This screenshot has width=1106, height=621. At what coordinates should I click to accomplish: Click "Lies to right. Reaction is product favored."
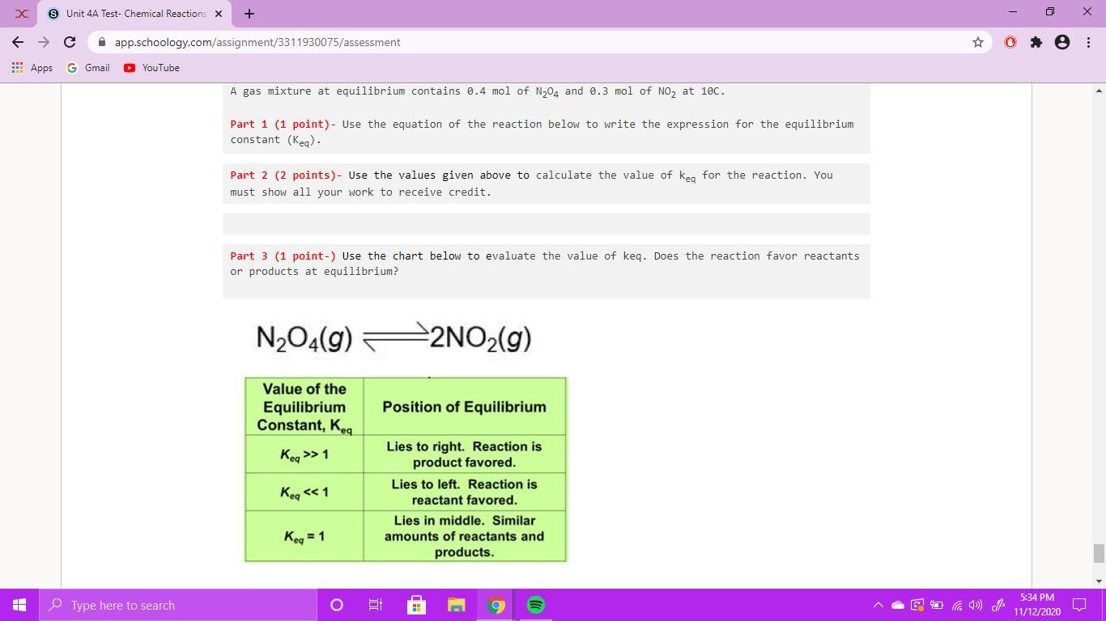click(x=464, y=454)
